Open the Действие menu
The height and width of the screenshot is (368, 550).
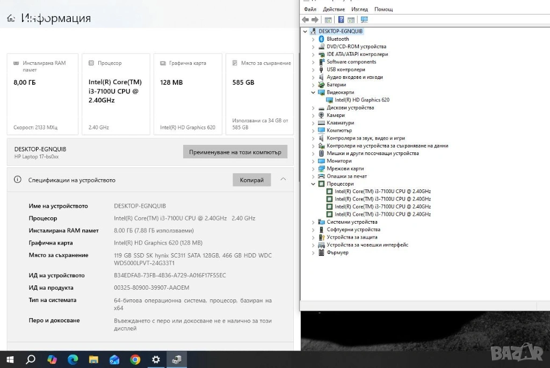point(334,9)
